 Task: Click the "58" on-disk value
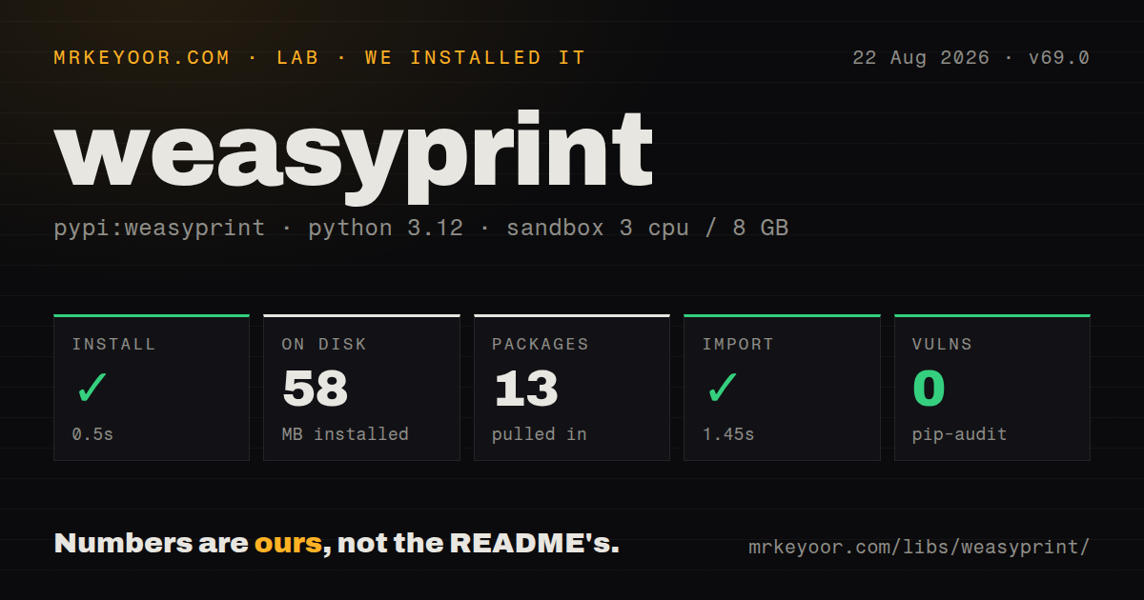[316, 389]
